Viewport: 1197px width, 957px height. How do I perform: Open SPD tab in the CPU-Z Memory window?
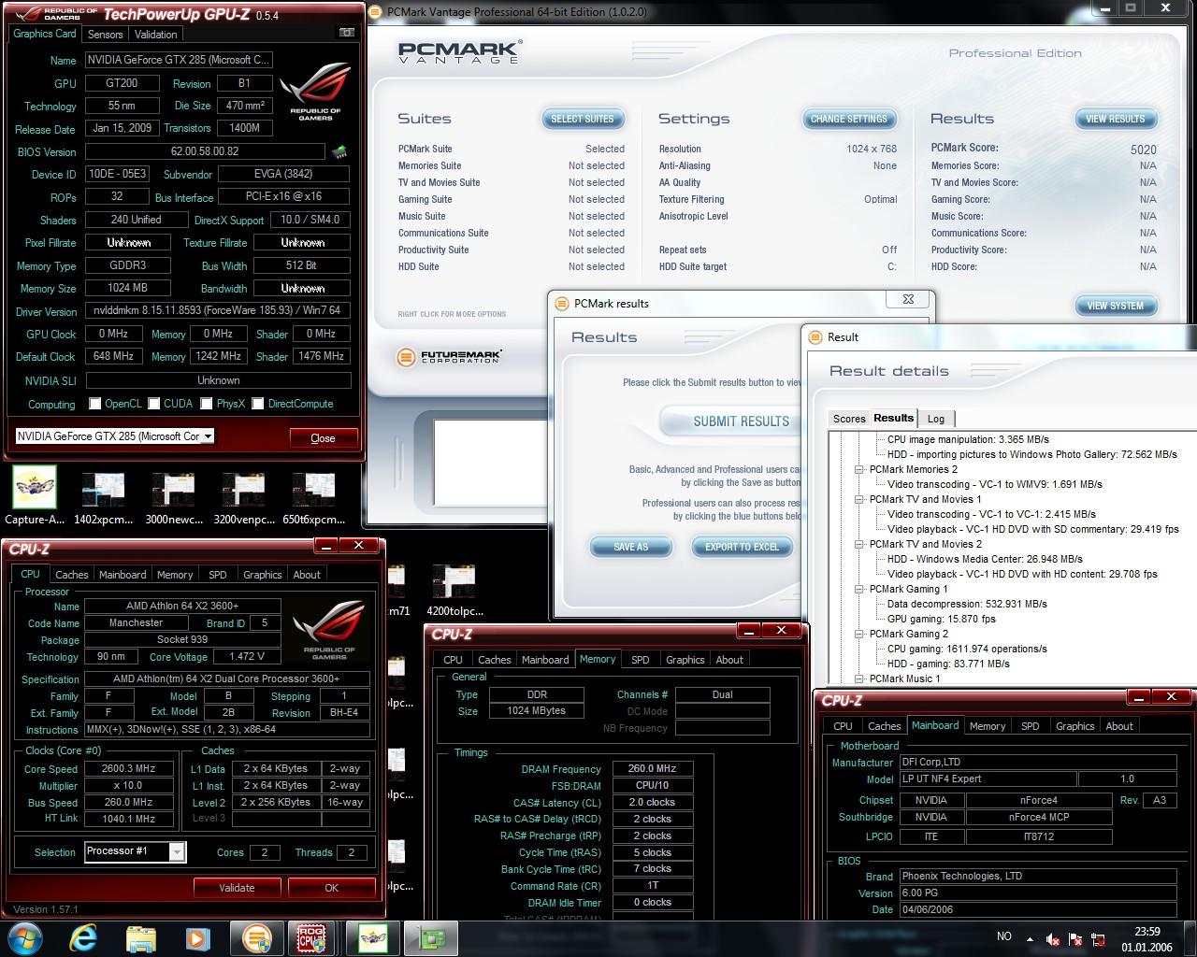point(640,660)
